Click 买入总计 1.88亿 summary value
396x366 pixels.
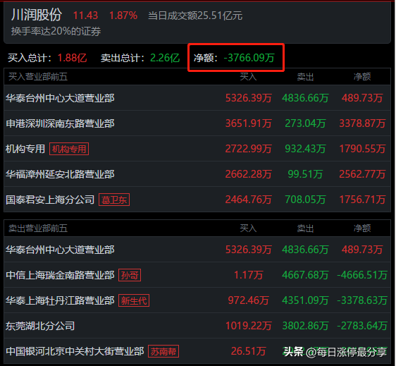click(73, 58)
